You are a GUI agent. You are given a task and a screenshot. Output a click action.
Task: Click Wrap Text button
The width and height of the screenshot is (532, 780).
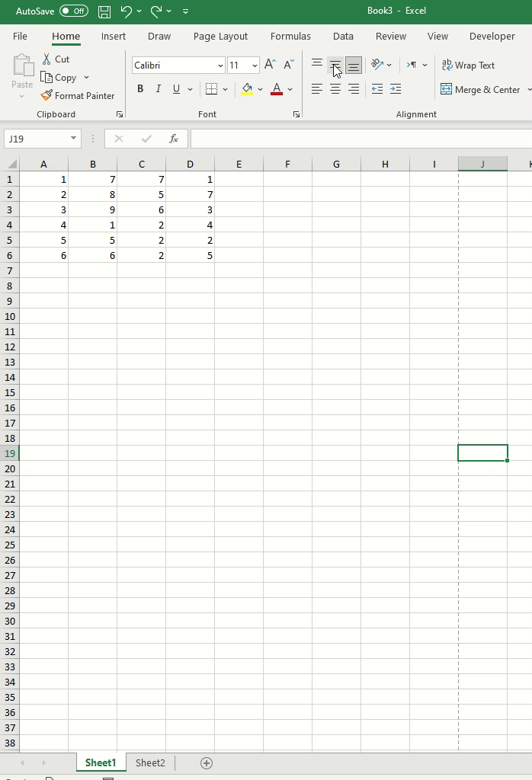[x=468, y=66]
